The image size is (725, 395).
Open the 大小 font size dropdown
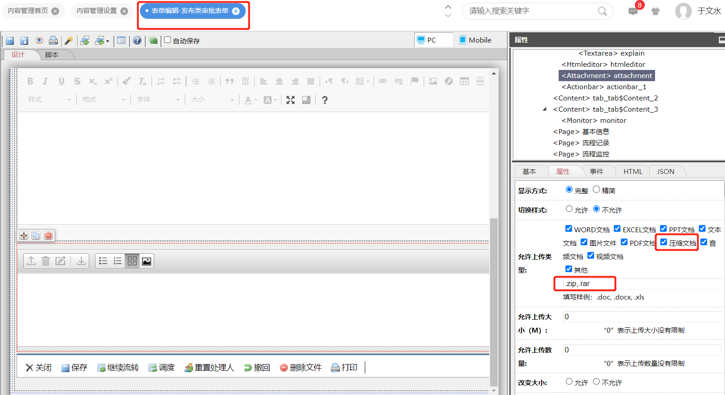tap(212, 100)
